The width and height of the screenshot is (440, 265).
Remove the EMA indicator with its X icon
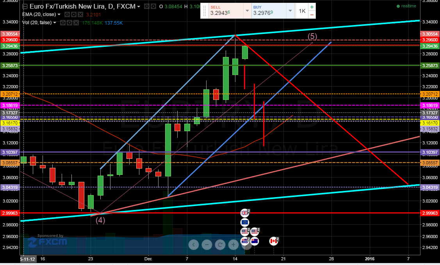click(80, 14)
